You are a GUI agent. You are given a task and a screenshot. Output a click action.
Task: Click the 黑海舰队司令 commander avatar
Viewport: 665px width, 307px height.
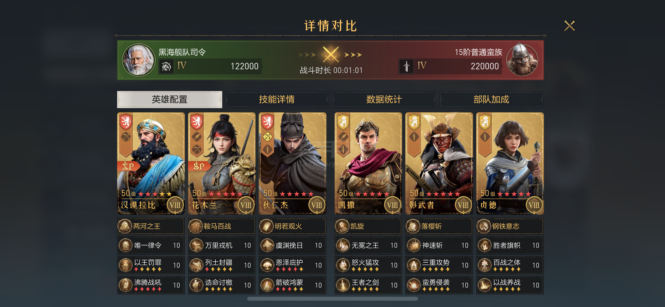coord(138,60)
